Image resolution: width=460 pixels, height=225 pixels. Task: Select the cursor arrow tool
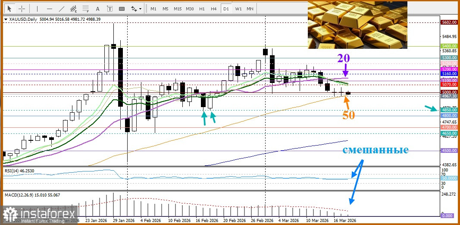pyautogui.click(x=10, y=9)
